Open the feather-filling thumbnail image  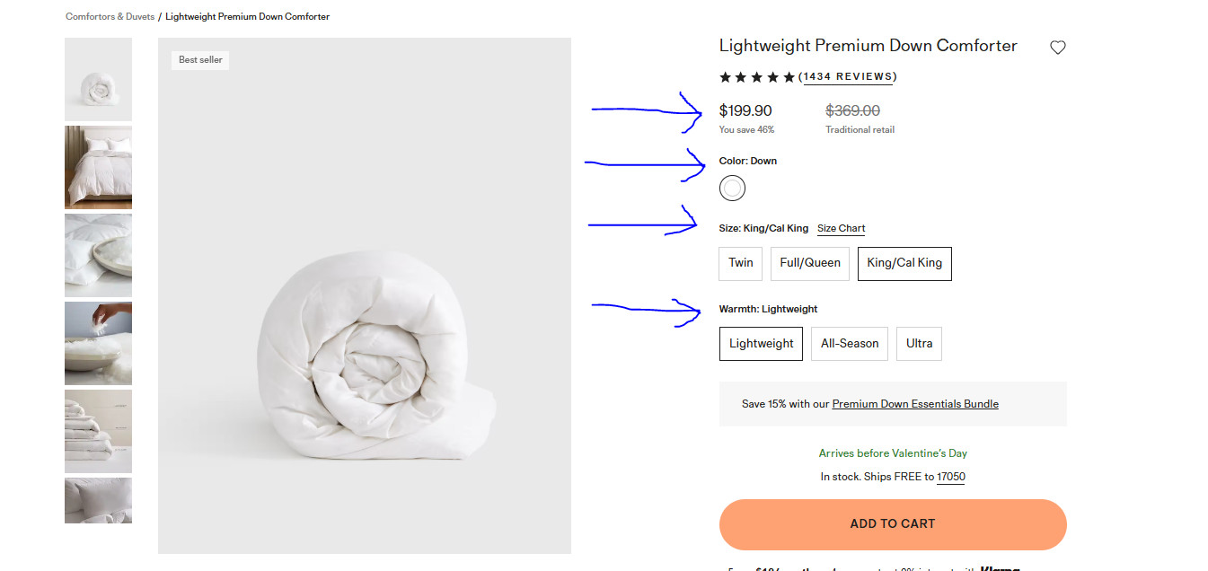click(x=98, y=343)
